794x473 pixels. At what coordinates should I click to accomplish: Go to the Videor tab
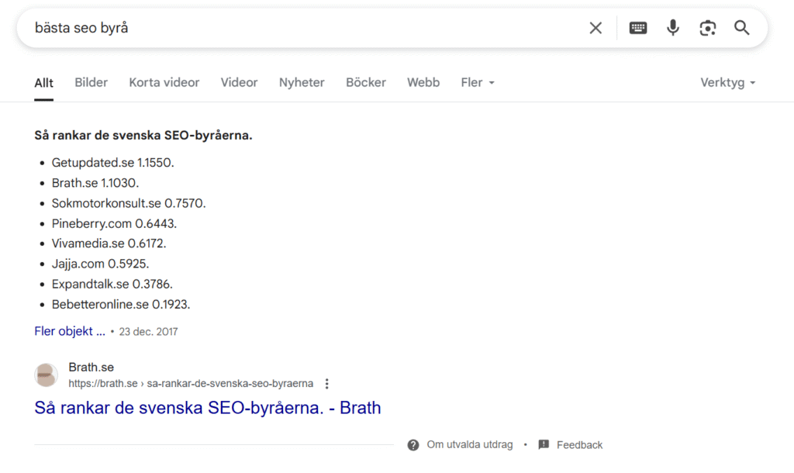pyautogui.click(x=239, y=82)
